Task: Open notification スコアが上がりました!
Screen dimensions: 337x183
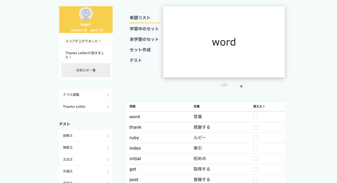Action: pyautogui.click(x=83, y=41)
